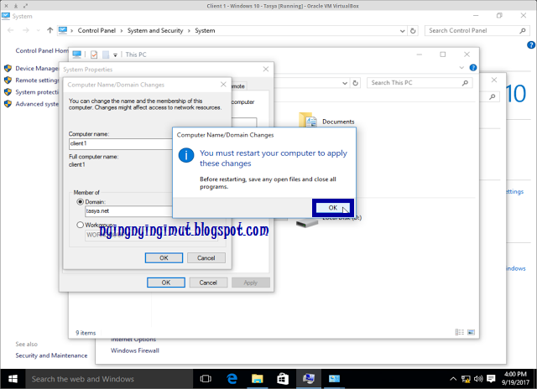Click search magnifier in Search This PC box
Viewport: 537px width, 389px height.
[x=465, y=83]
